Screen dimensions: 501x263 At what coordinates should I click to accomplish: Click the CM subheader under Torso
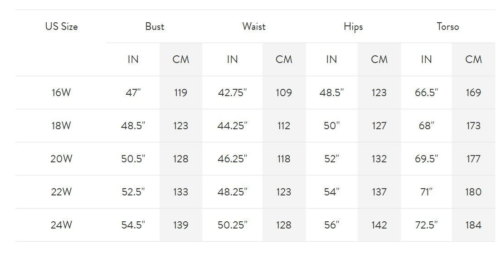[473, 60]
